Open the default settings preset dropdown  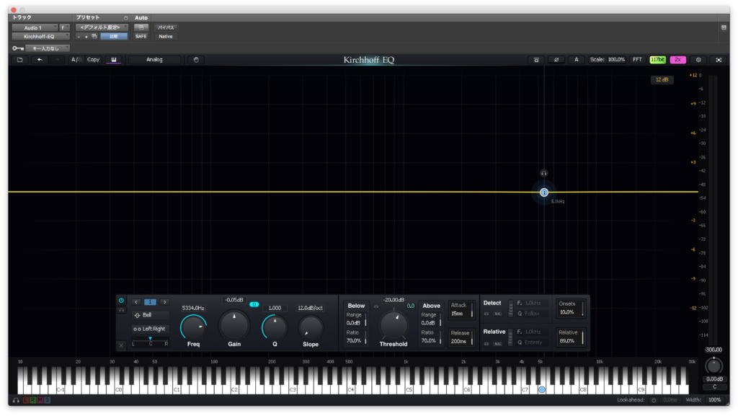tap(102, 28)
